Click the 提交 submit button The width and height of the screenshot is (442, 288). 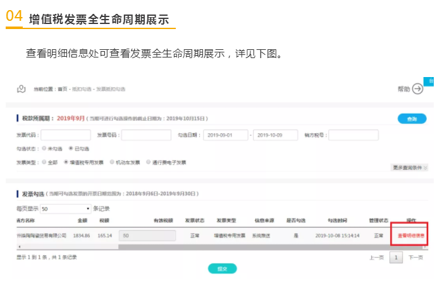pyautogui.click(x=222, y=268)
